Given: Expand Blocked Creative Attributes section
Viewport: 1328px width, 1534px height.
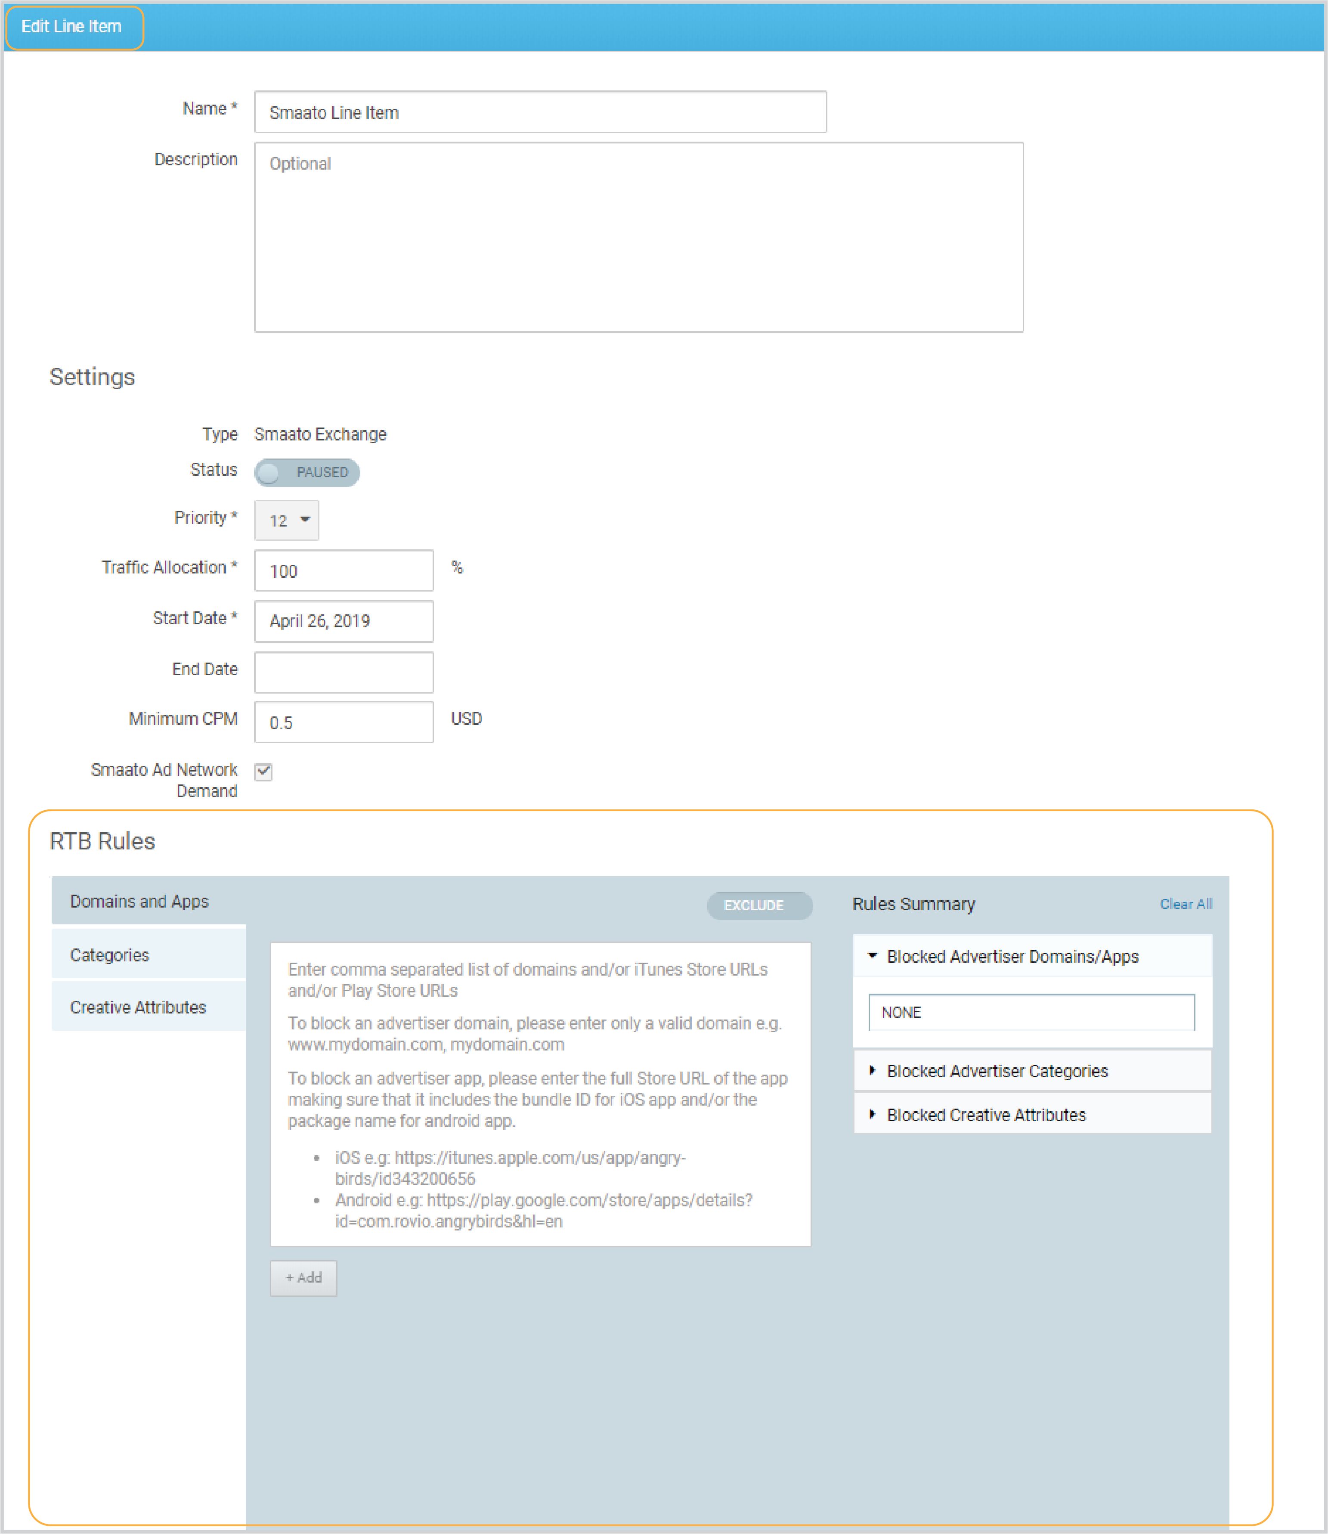Looking at the screenshot, I should point(1031,1114).
